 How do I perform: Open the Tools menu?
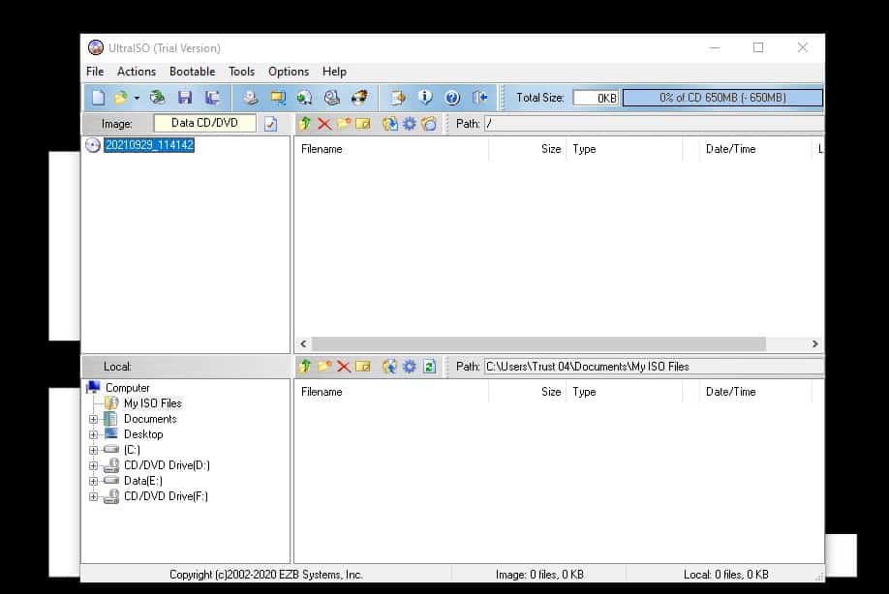[241, 72]
